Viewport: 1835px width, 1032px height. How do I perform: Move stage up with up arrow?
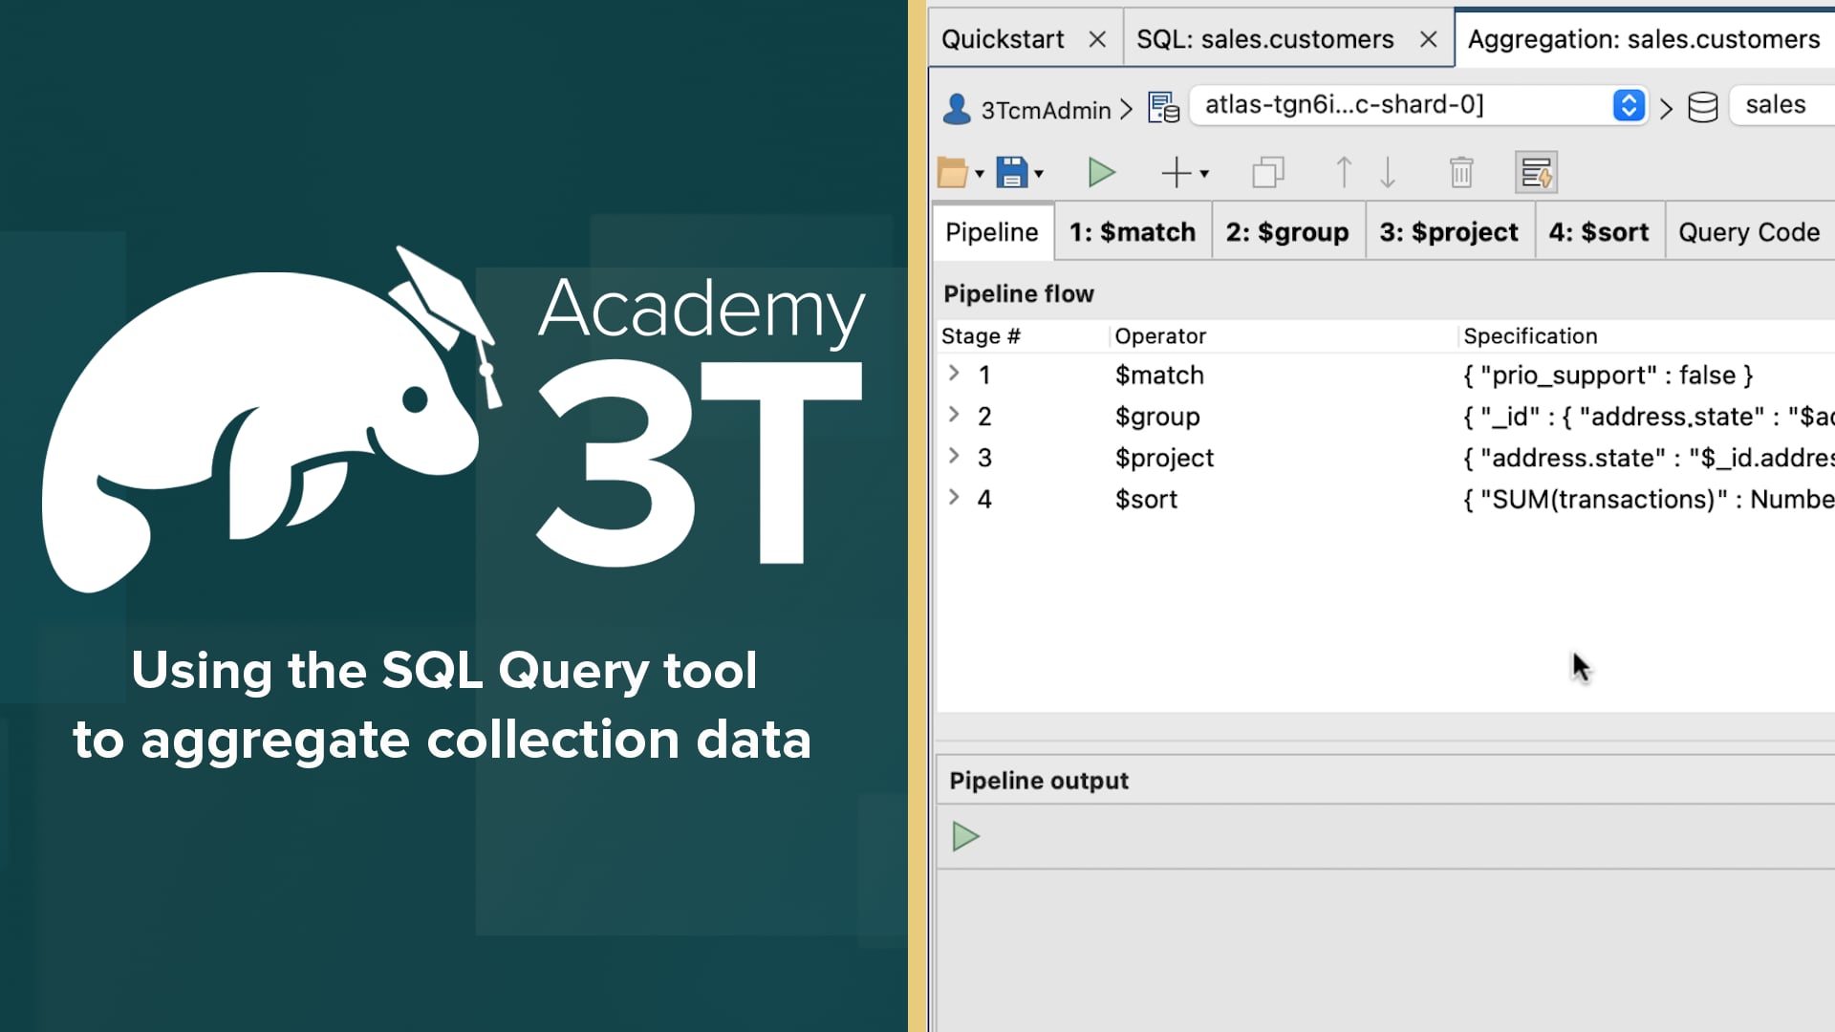pos(1343,173)
